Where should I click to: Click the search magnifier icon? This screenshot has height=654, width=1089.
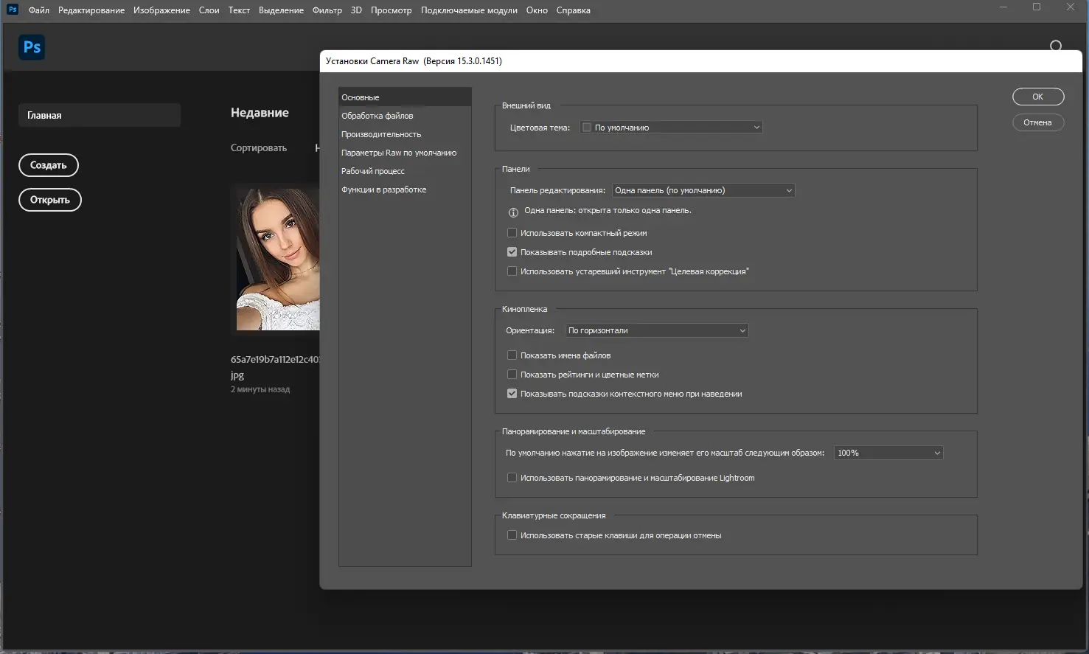pyautogui.click(x=1056, y=46)
